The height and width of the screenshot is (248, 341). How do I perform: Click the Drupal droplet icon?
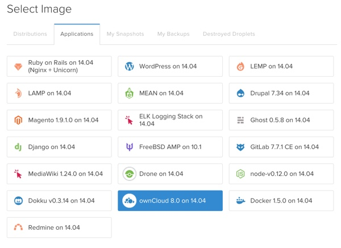tap(240, 93)
